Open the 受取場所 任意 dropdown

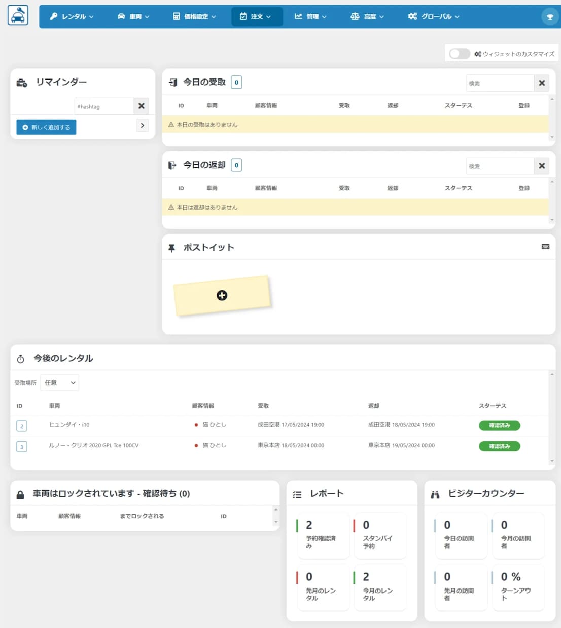point(59,383)
